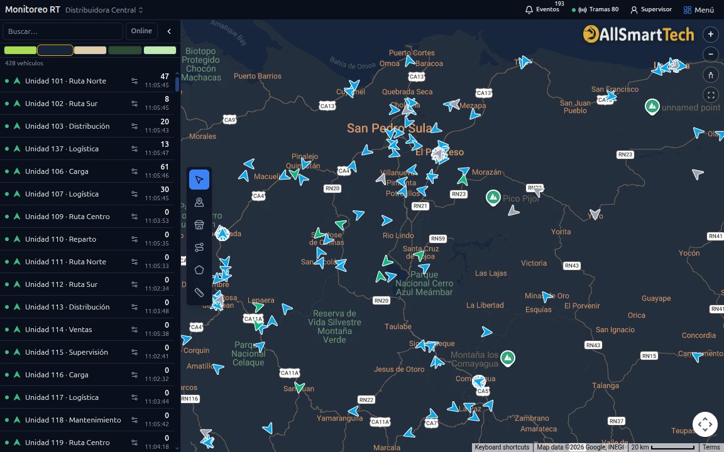Zoom out the map with minus button
724x452 pixels.
(x=711, y=55)
